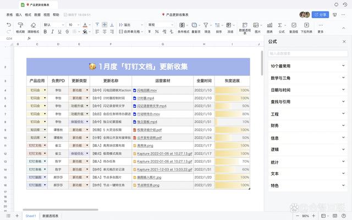The image size is (352, 220).
Task: Expand the 日期与时间 formula category
Action: pyautogui.click(x=308, y=90)
